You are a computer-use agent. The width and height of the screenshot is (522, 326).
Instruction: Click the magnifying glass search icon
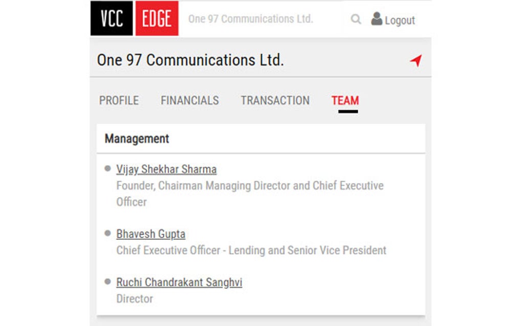[x=356, y=20]
